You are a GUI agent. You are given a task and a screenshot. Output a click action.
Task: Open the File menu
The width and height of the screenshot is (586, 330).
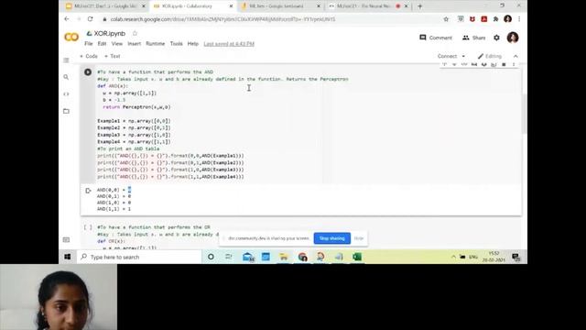pyautogui.click(x=88, y=44)
